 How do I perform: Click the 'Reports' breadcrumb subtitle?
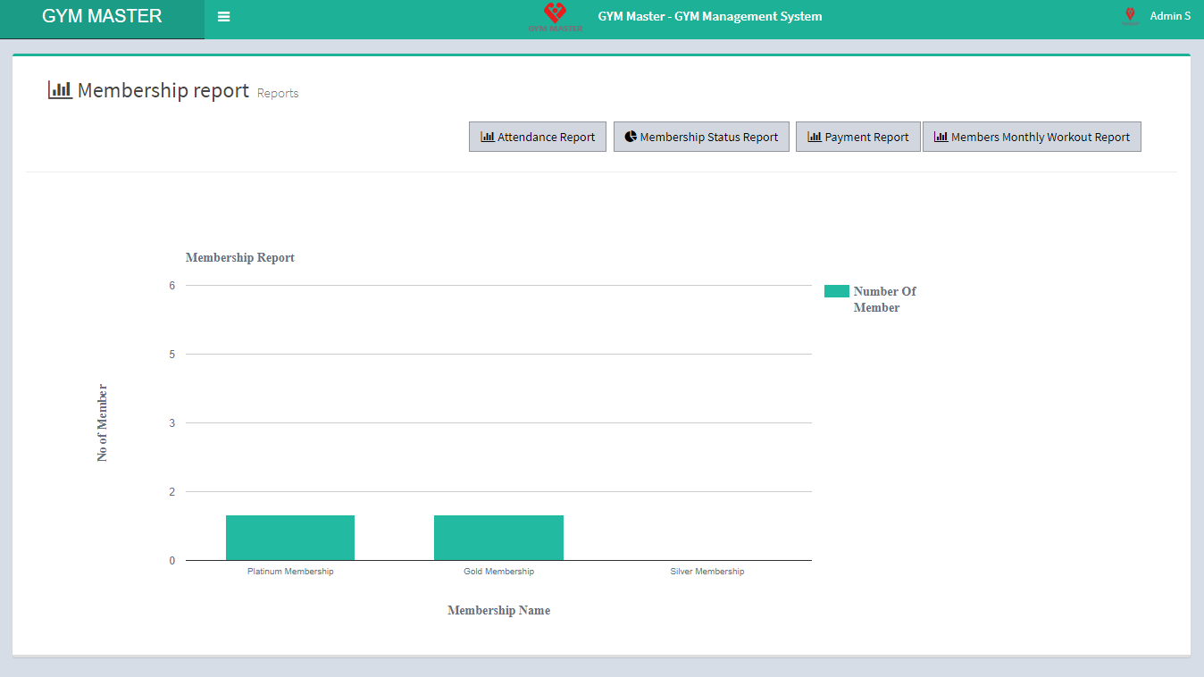click(x=278, y=93)
